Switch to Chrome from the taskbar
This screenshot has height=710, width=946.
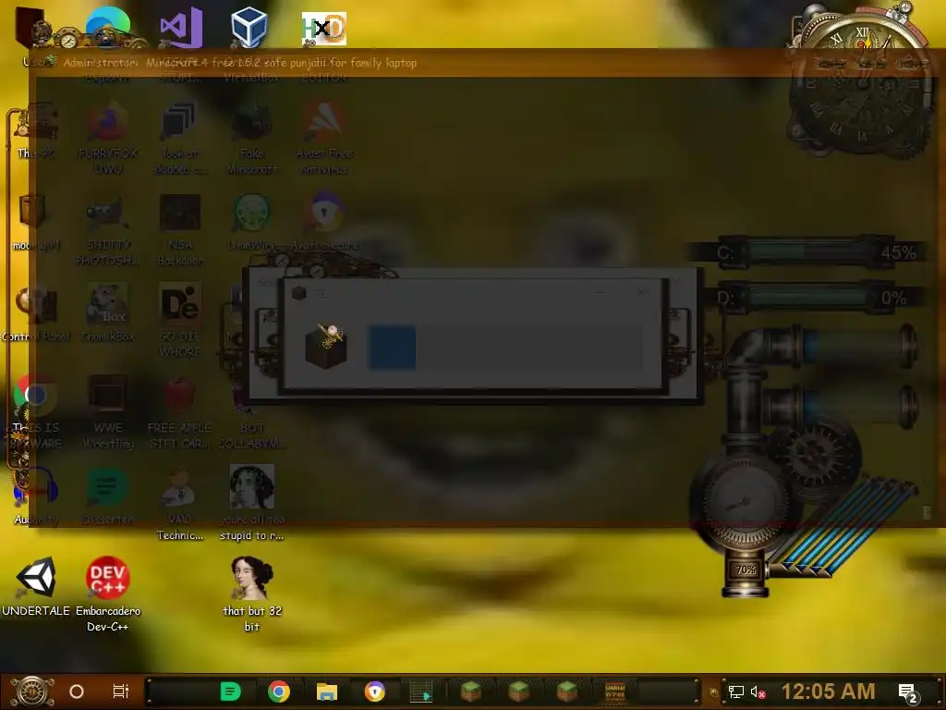click(279, 692)
